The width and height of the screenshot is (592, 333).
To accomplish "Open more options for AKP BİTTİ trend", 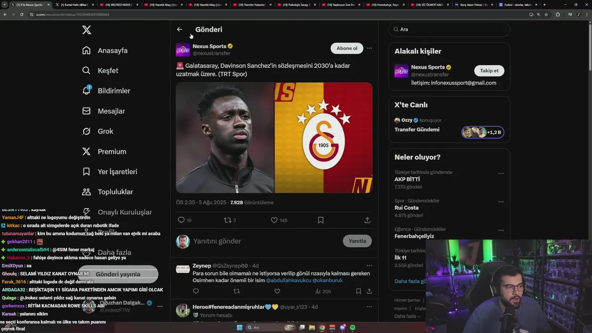I will (501, 173).
